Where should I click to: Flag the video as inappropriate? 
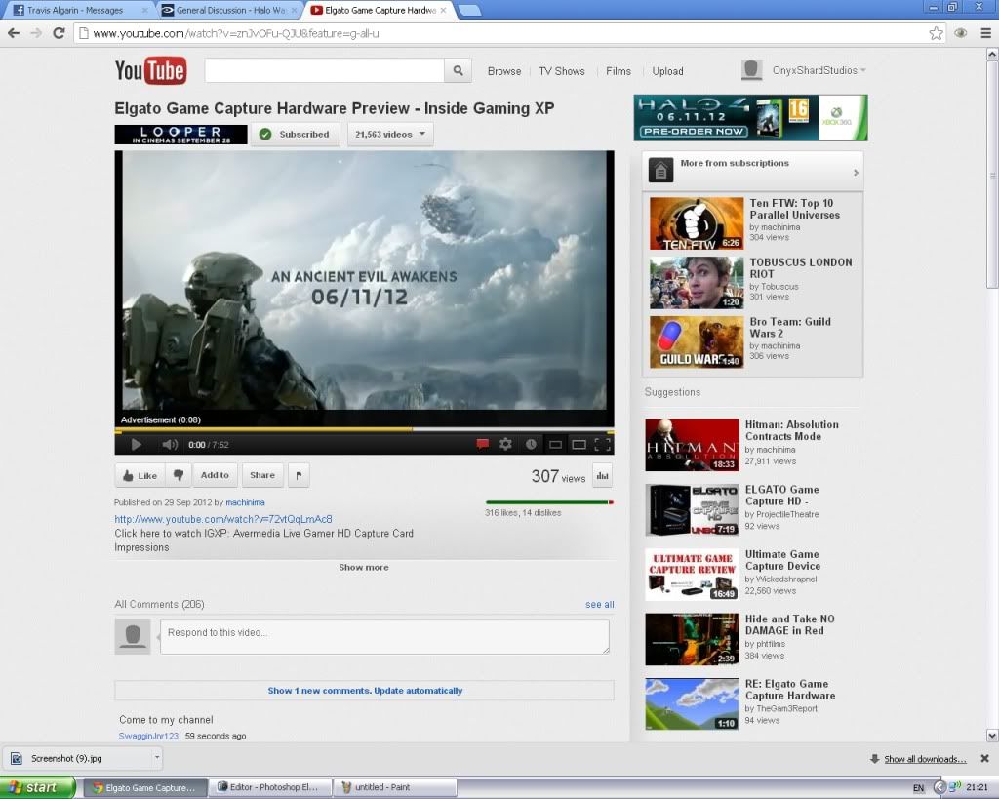click(x=299, y=475)
